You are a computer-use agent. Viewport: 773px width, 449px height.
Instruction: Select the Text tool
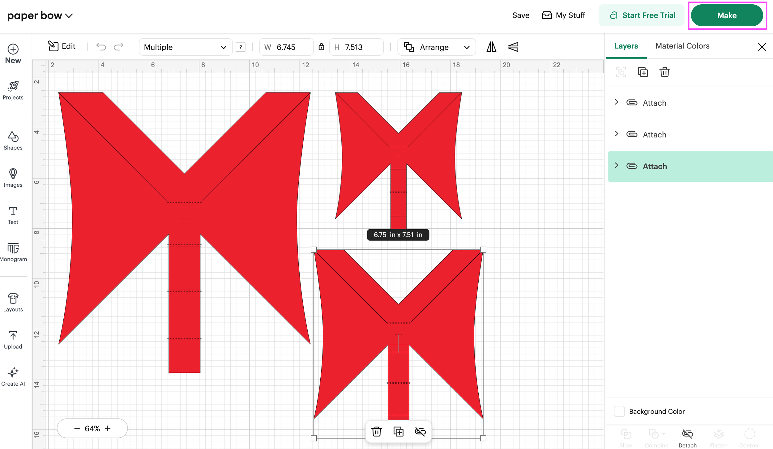(x=13, y=215)
